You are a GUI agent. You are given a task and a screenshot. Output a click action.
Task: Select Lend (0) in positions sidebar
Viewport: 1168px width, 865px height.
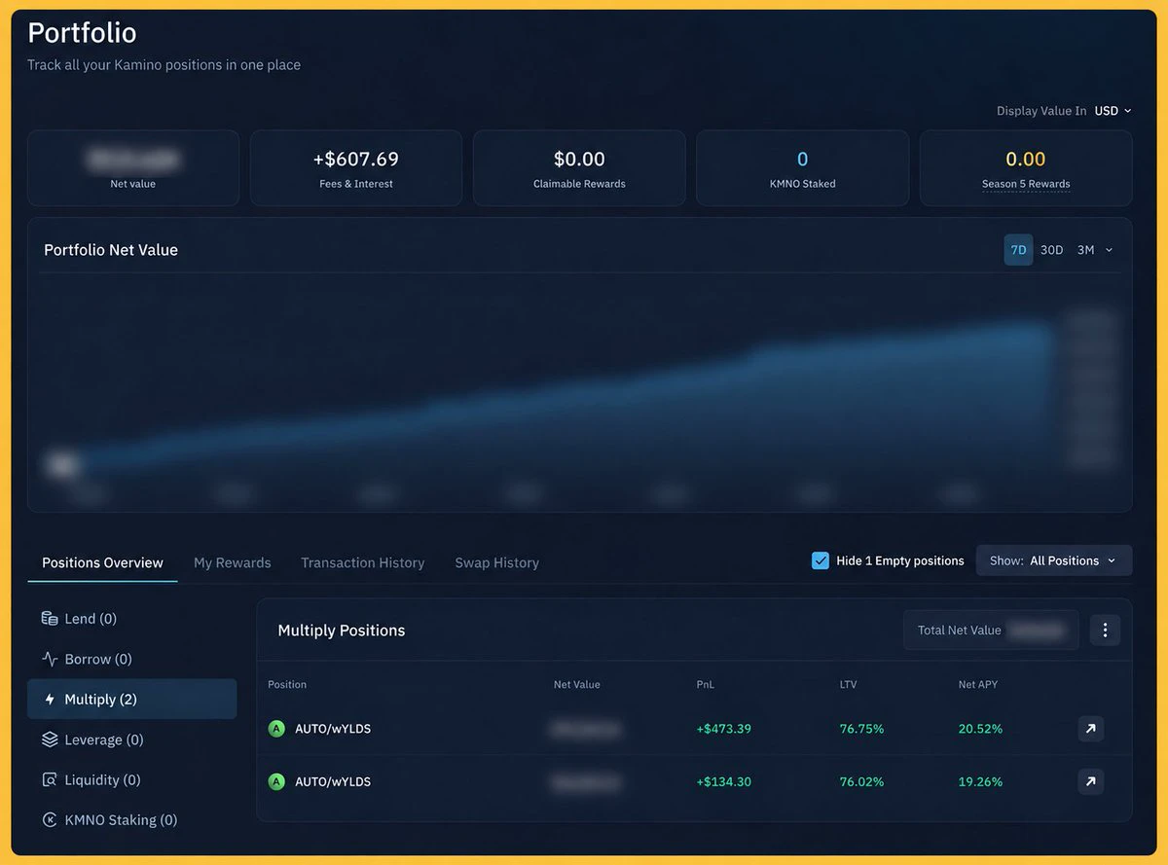[x=131, y=619]
